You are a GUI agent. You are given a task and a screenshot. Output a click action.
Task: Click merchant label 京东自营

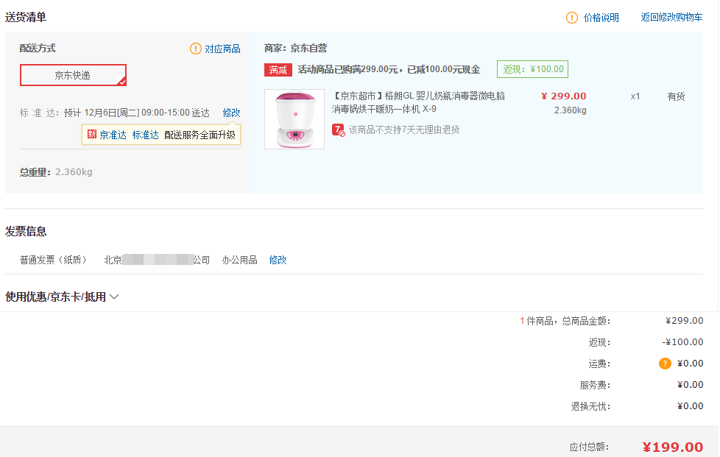(308, 48)
